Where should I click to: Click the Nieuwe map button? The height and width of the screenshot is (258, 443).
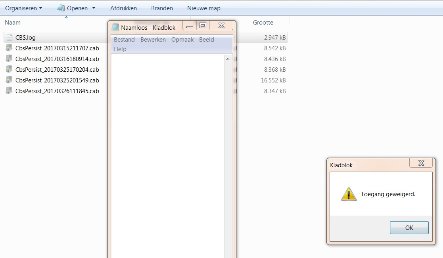[x=204, y=8]
